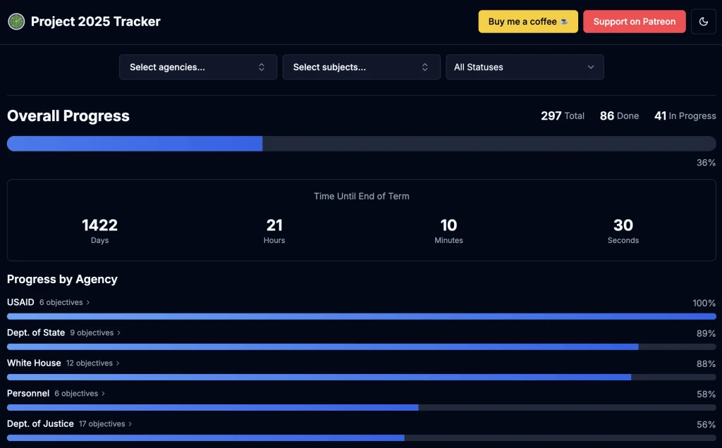Expand USAID 6 objectives
This screenshot has width=722, height=448.
click(x=64, y=302)
